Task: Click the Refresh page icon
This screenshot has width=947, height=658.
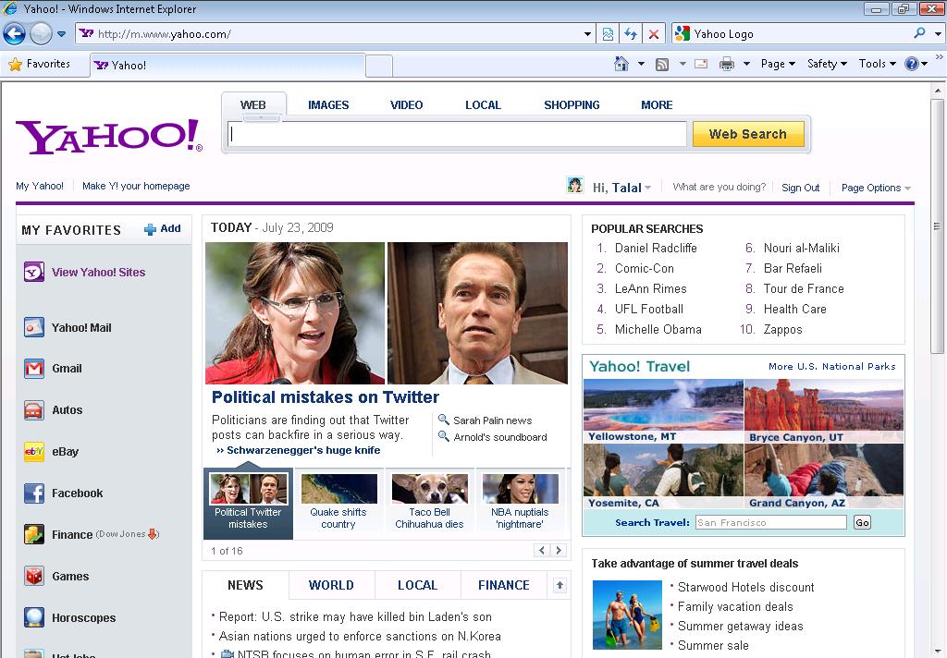Action: pyautogui.click(x=631, y=34)
